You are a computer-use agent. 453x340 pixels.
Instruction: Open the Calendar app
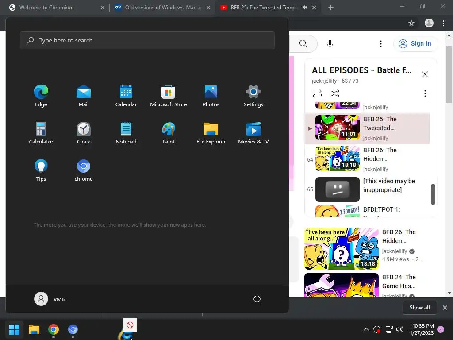click(x=126, y=96)
